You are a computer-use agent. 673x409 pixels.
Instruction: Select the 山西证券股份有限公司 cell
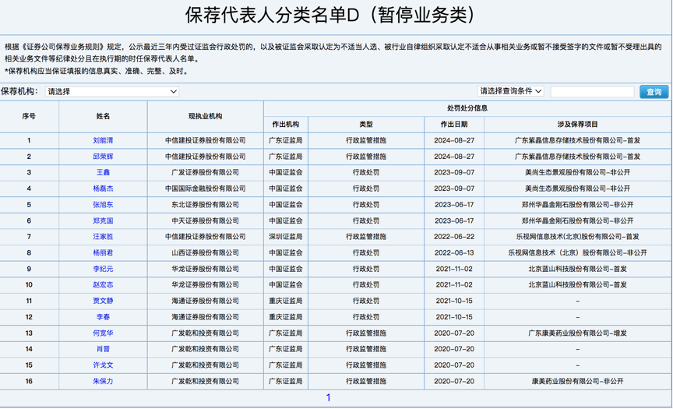(205, 252)
